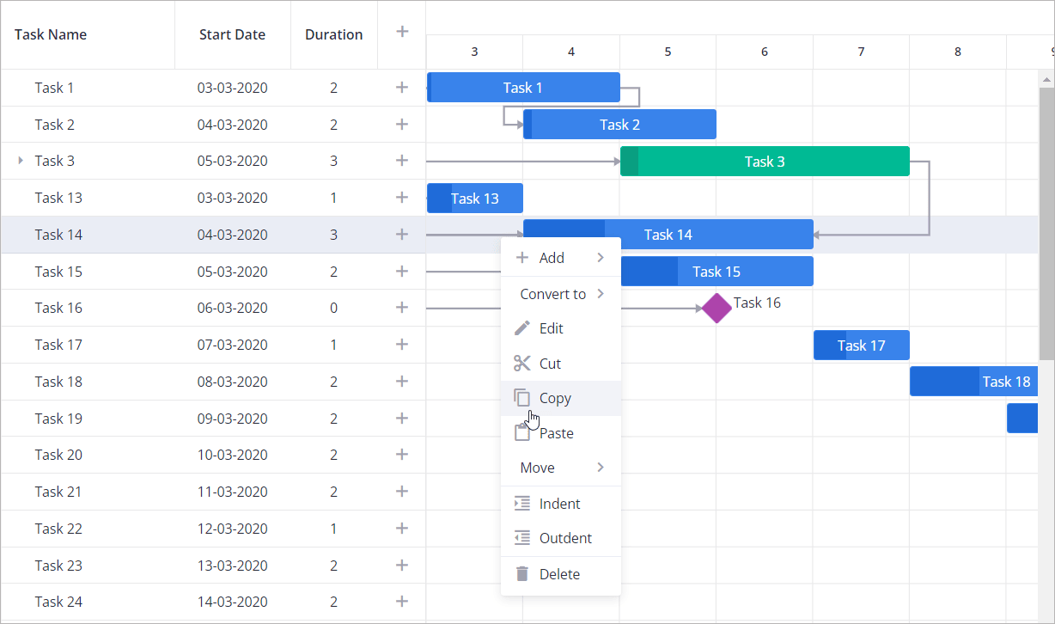Click the Copy icon in context menu

coord(521,398)
